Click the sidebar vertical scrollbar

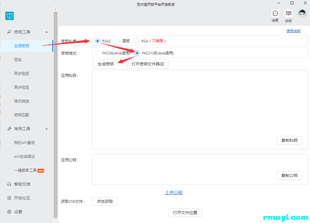(x=55, y=115)
